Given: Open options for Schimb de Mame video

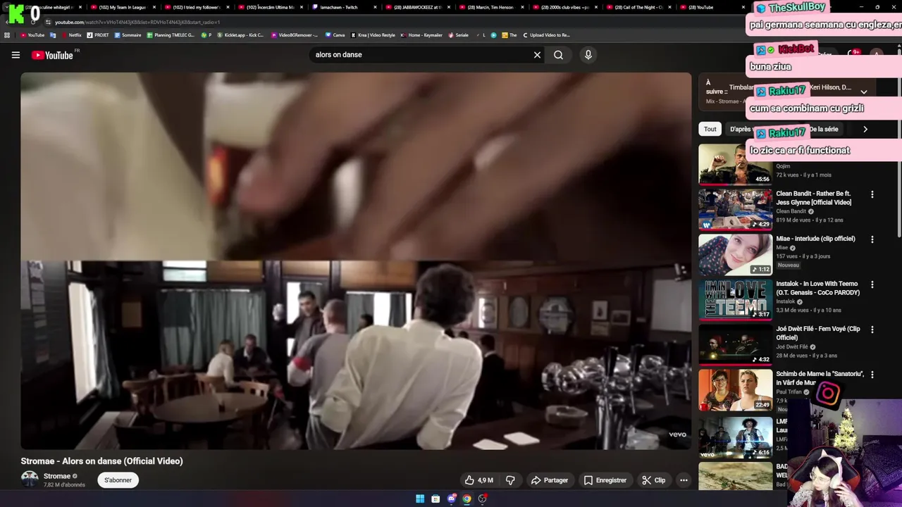Looking at the screenshot, I should click(872, 375).
